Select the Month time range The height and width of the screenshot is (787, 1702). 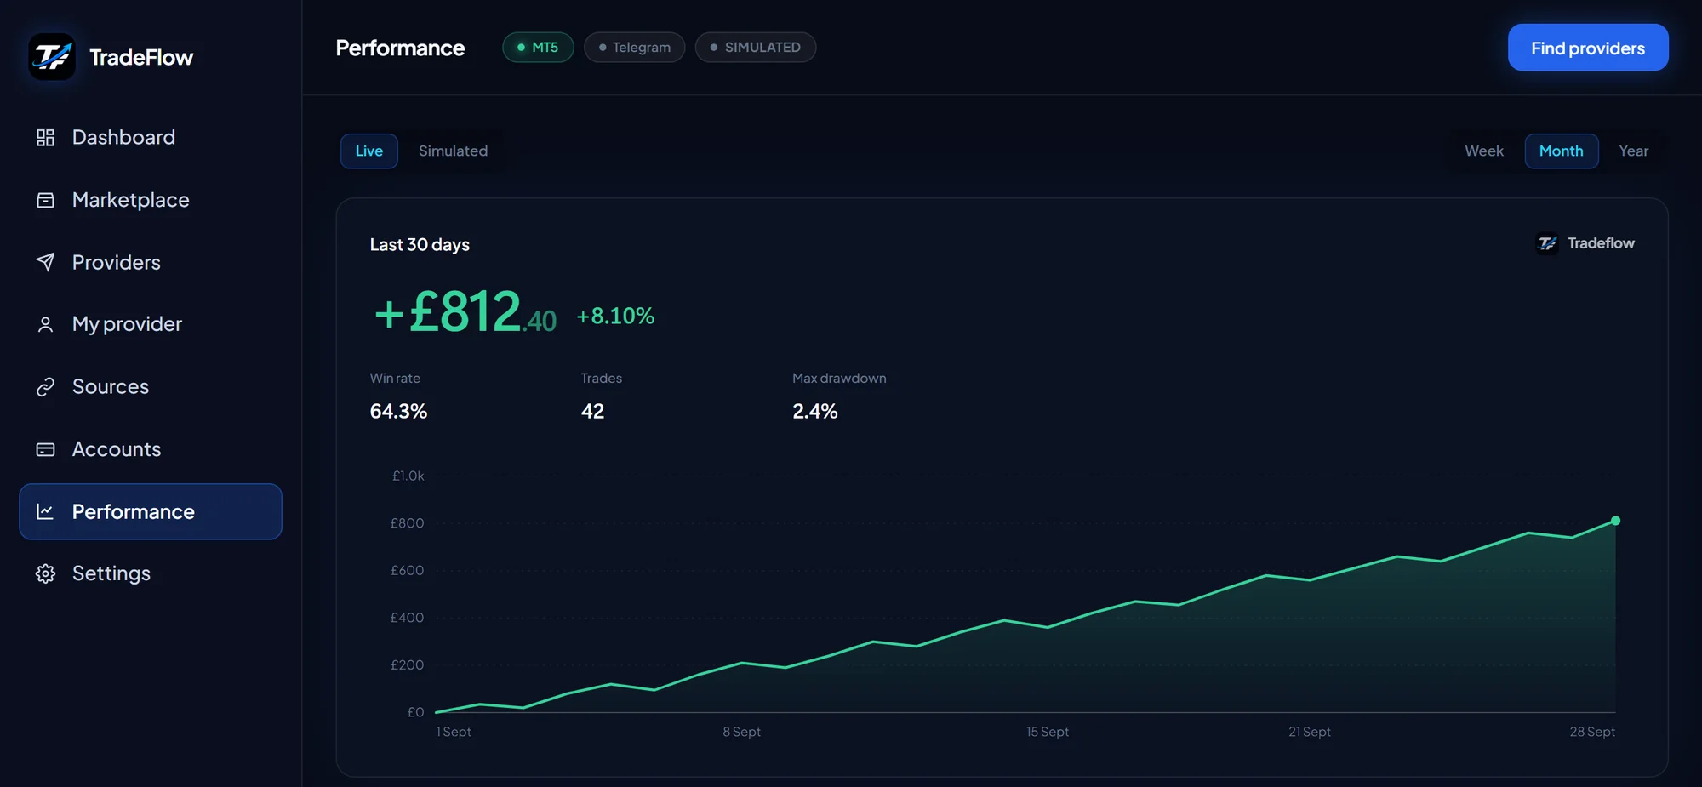(x=1562, y=151)
